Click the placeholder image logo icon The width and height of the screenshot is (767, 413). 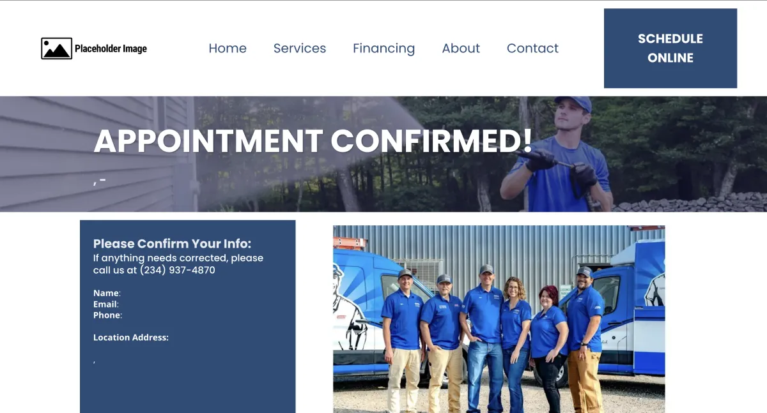tap(56, 49)
